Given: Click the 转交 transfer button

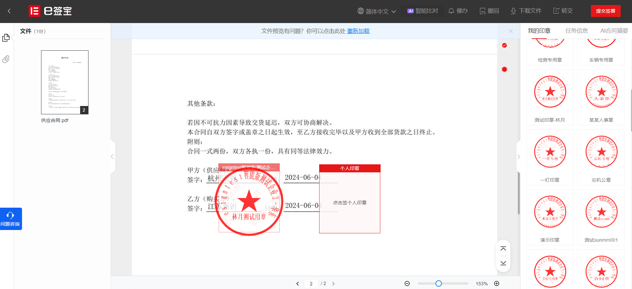Looking at the screenshot, I should (x=563, y=11).
